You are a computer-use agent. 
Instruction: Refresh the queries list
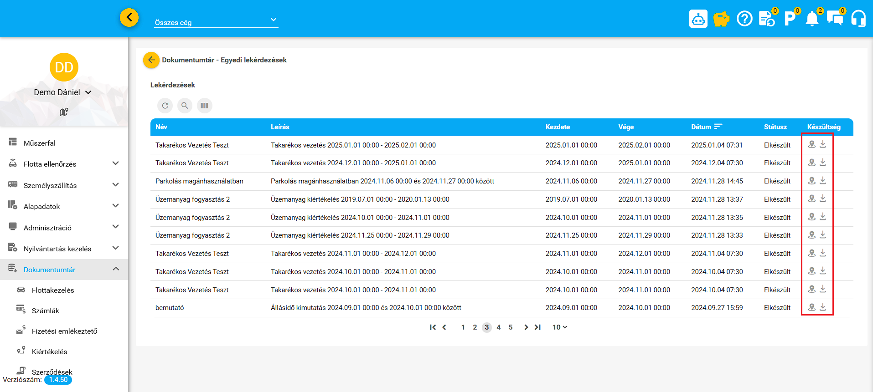pyautogui.click(x=165, y=106)
